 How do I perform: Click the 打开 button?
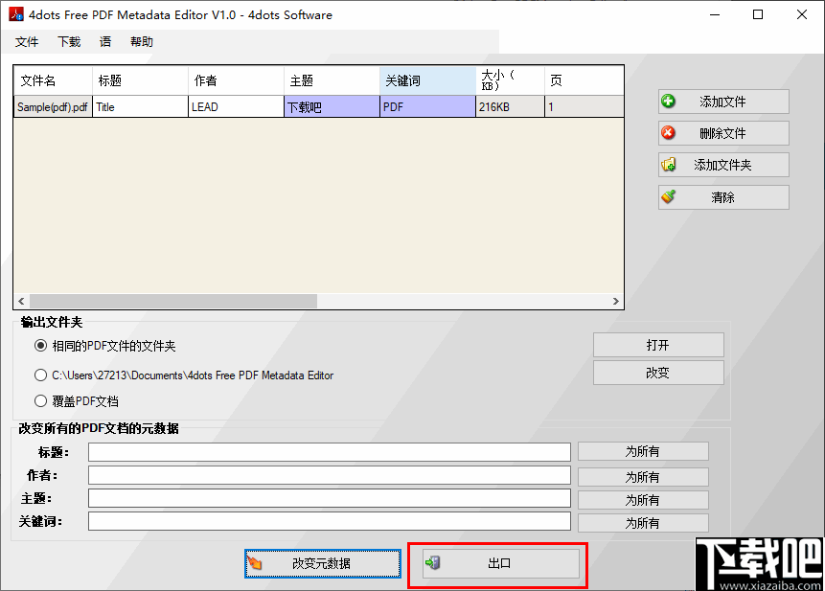tap(658, 345)
